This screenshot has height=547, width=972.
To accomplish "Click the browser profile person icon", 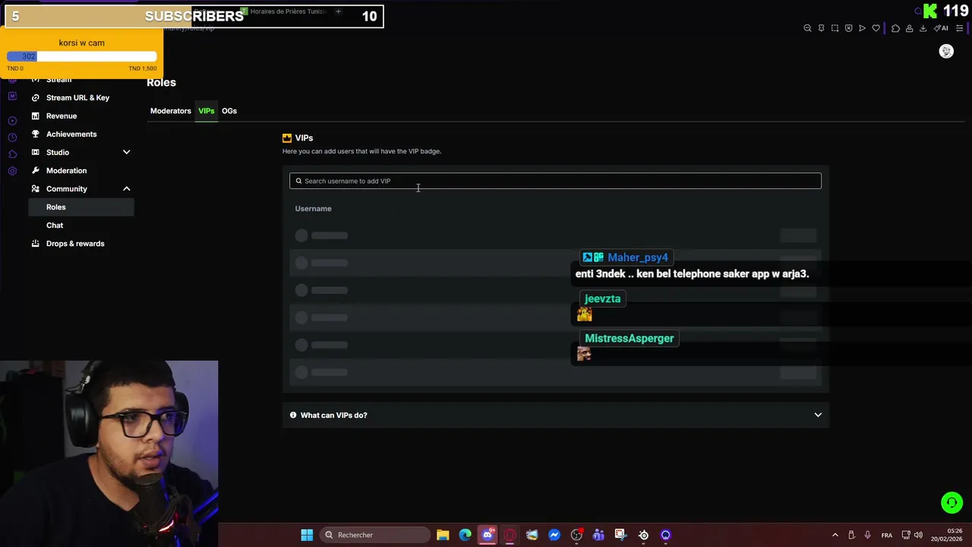I will [x=909, y=28].
